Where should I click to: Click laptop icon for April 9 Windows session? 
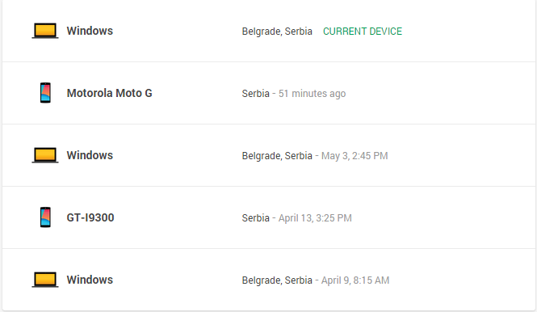point(45,280)
